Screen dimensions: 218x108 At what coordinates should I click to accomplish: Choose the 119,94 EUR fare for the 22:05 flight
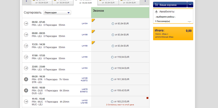pyautogui.click(x=112, y=68)
